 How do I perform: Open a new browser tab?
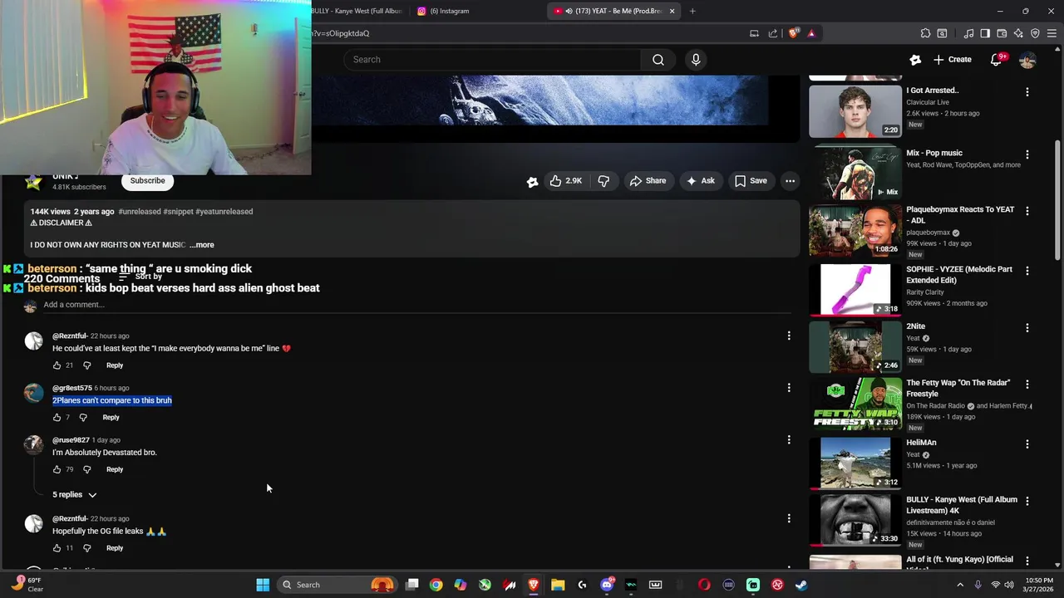coord(692,11)
